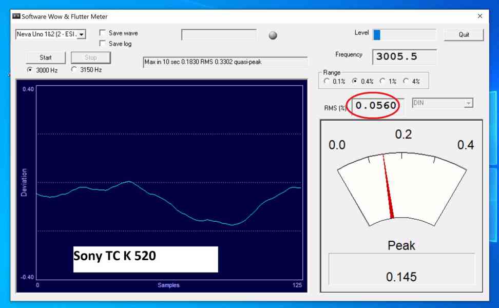This screenshot has width=499, height=308.
Task: Click the 0.0 meter scale label
Action: [x=337, y=145]
